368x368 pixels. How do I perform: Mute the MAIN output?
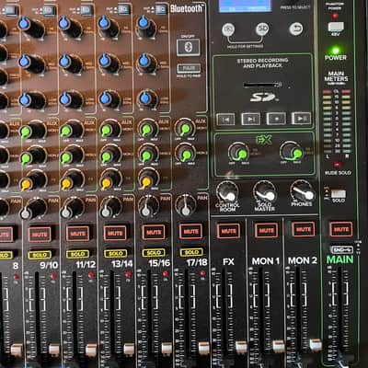coord(341,229)
